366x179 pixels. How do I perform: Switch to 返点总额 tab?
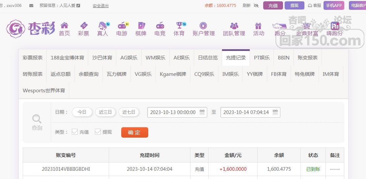pos(61,74)
